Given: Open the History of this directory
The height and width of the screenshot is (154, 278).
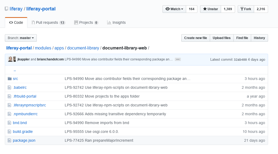Looking at the screenshot, I should (259, 38).
